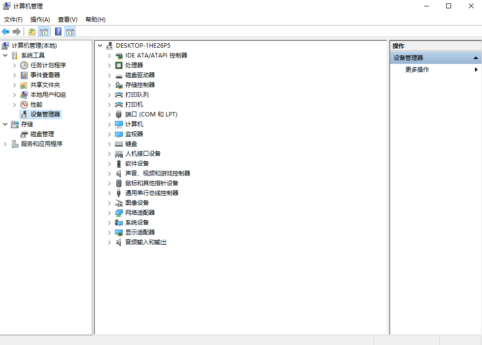Click the Back arrow toolbar icon
Viewport: 482px width, 345px height.
[5, 31]
